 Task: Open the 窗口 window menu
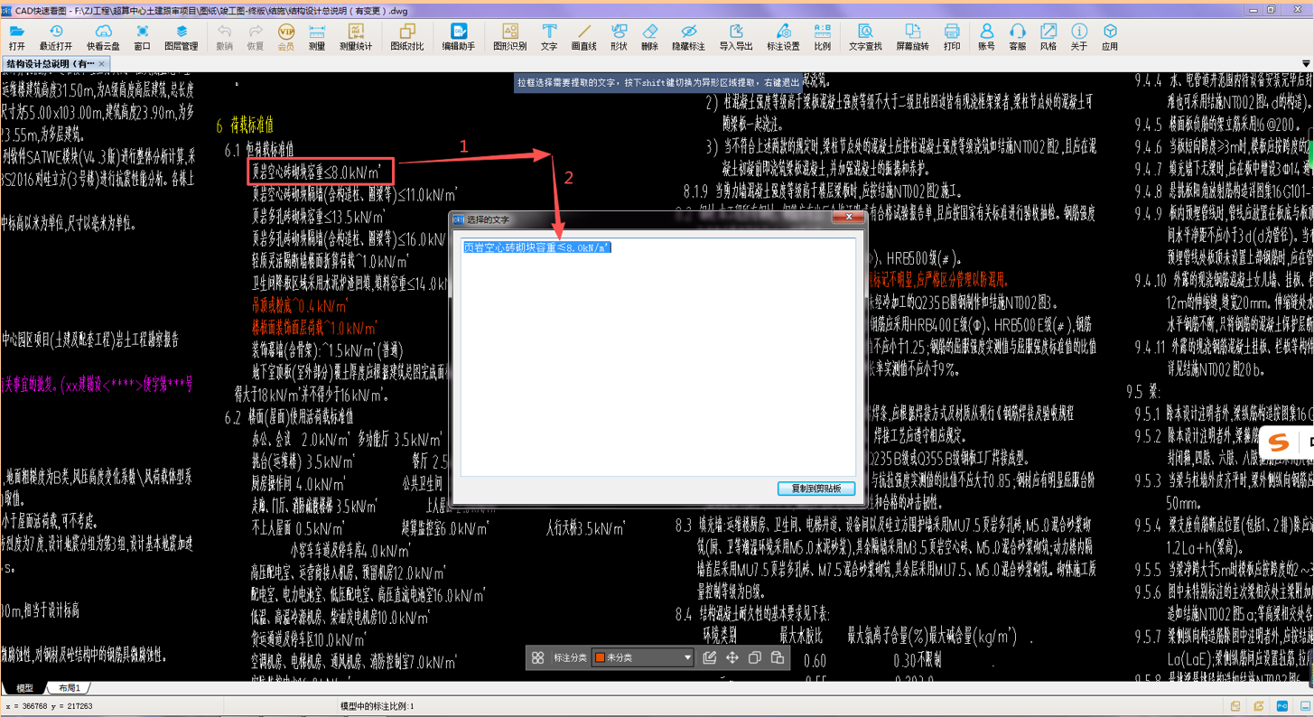pos(142,37)
